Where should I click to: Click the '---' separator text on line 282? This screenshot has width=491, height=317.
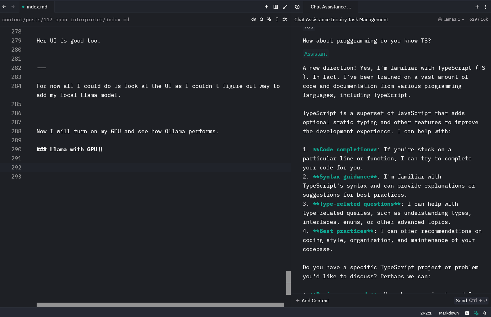41,68
